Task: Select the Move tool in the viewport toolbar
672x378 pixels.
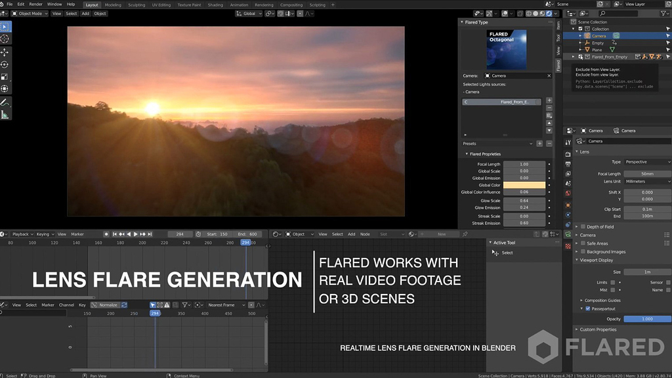Action: point(6,52)
